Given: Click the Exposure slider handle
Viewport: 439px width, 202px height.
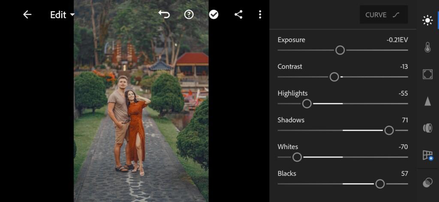Looking at the screenshot, I should pyautogui.click(x=340, y=50).
